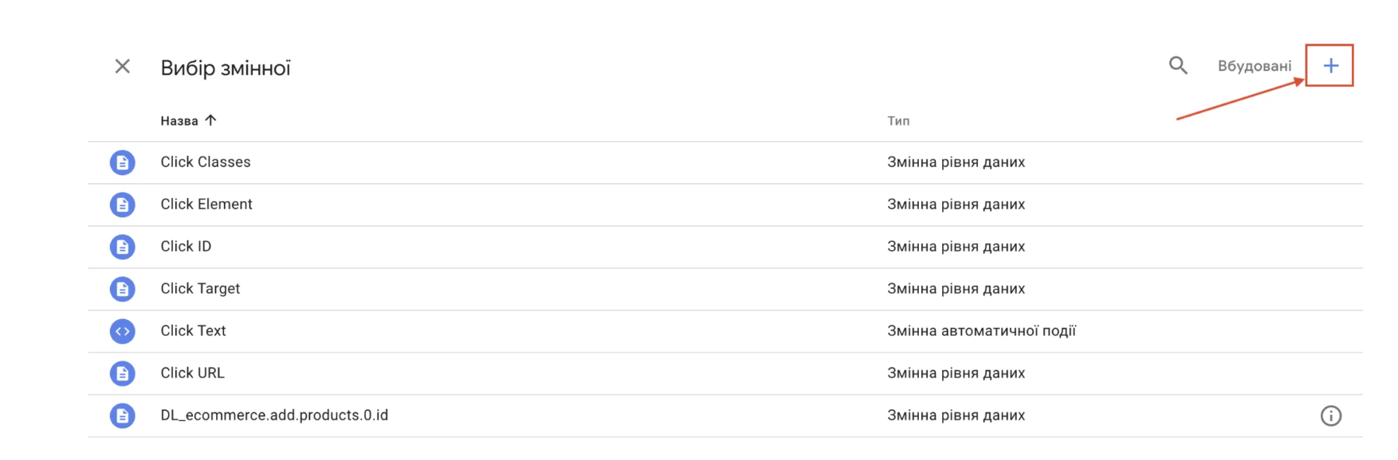
Task: Click the Click Element variable icon
Action: pos(122,205)
